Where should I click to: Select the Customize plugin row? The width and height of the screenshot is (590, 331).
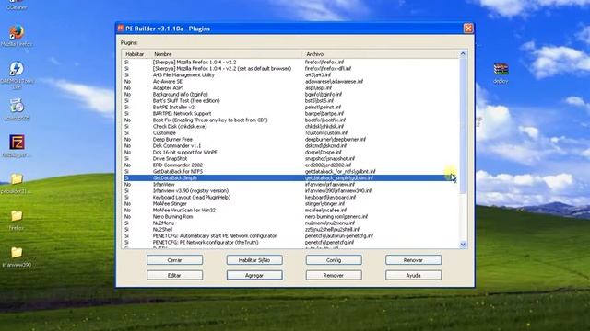(291, 132)
